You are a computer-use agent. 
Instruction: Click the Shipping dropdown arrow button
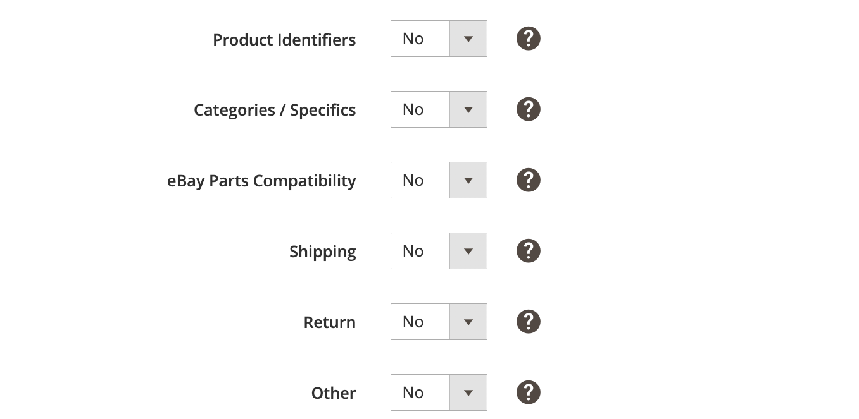pos(468,251)
